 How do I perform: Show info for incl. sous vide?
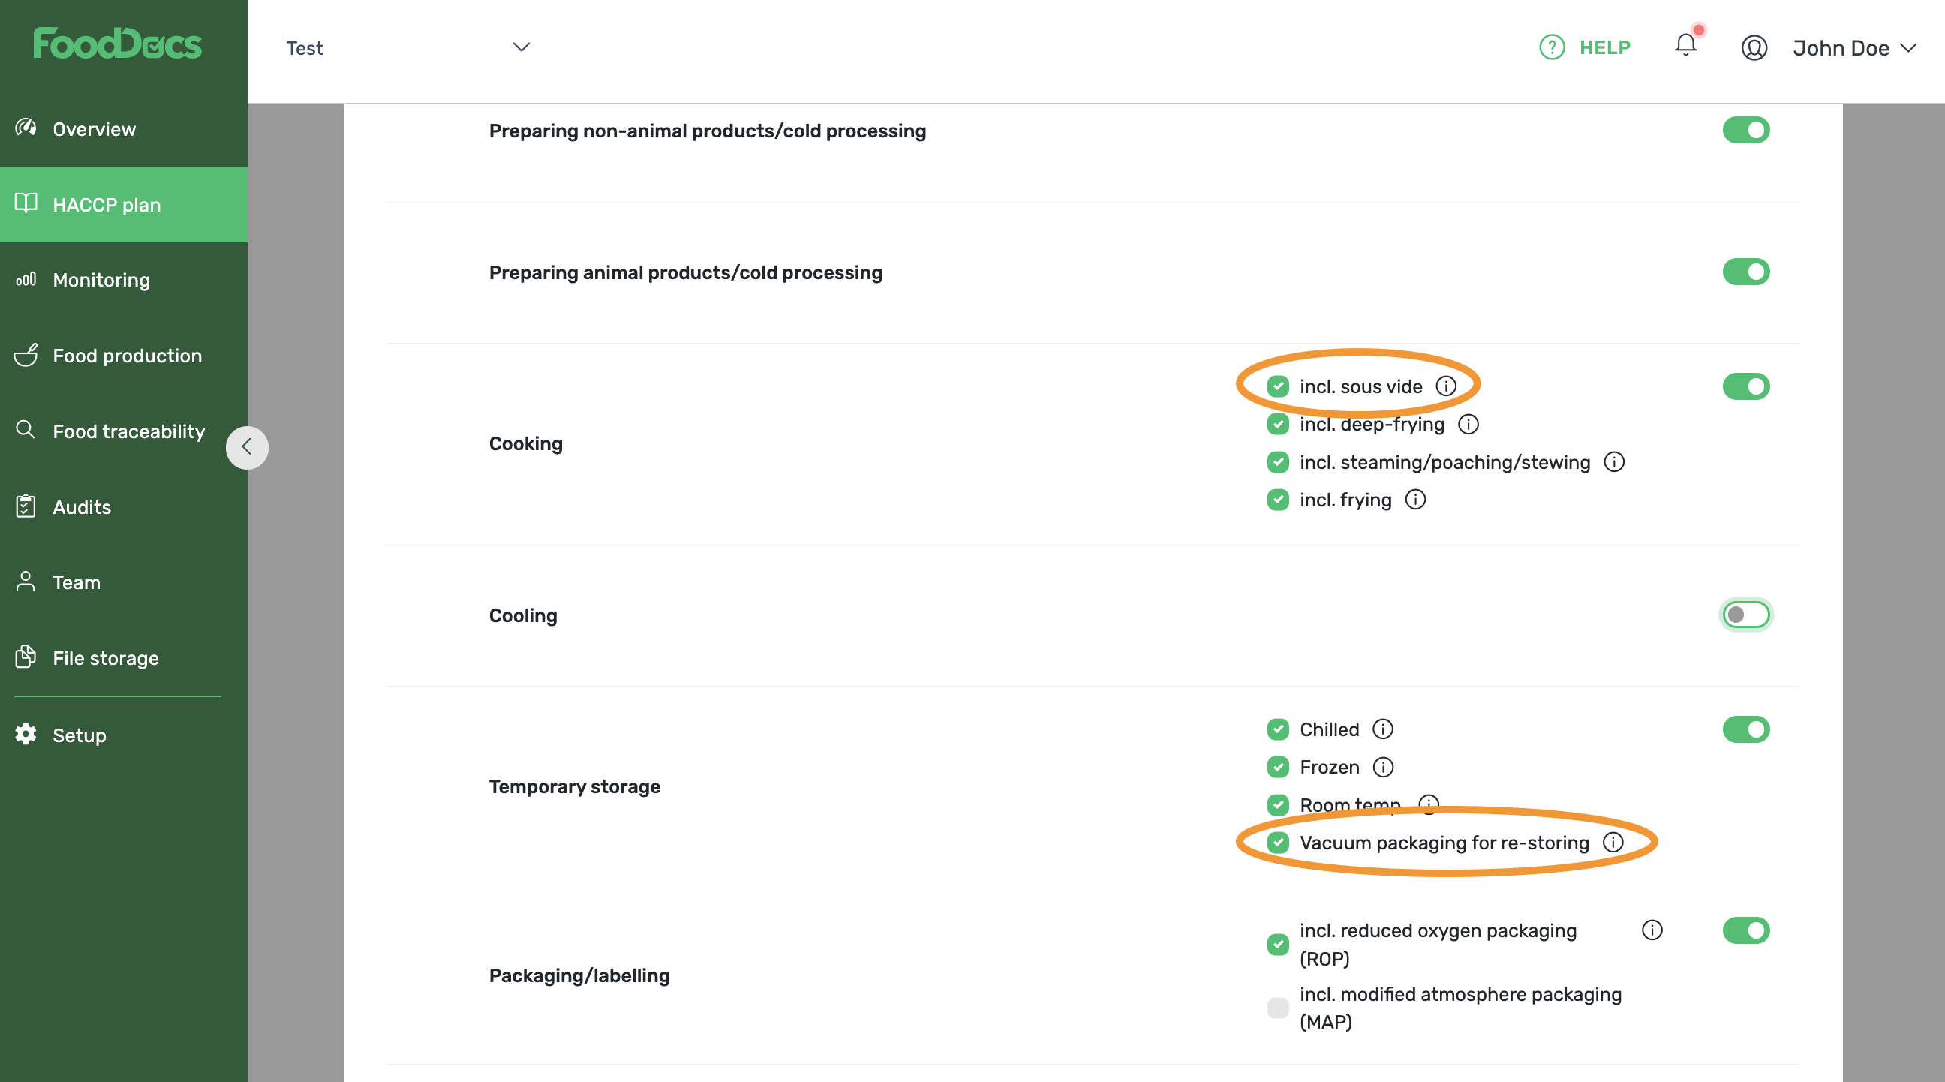point(1446,386)
